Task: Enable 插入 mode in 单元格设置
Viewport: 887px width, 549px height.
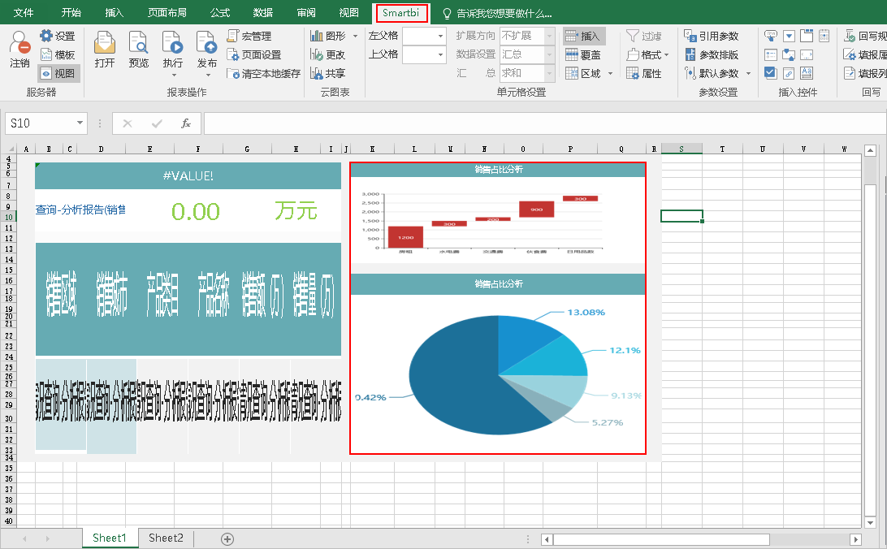Action: pos(584,37)
